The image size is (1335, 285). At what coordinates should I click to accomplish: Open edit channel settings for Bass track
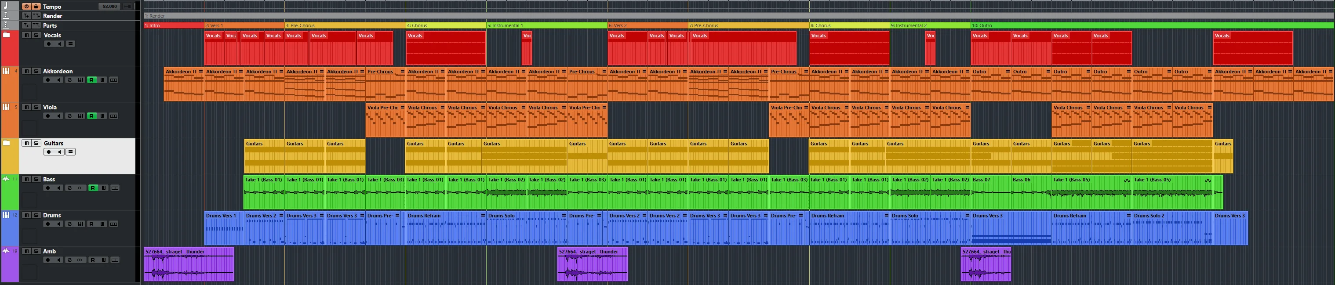pos(69,188)
